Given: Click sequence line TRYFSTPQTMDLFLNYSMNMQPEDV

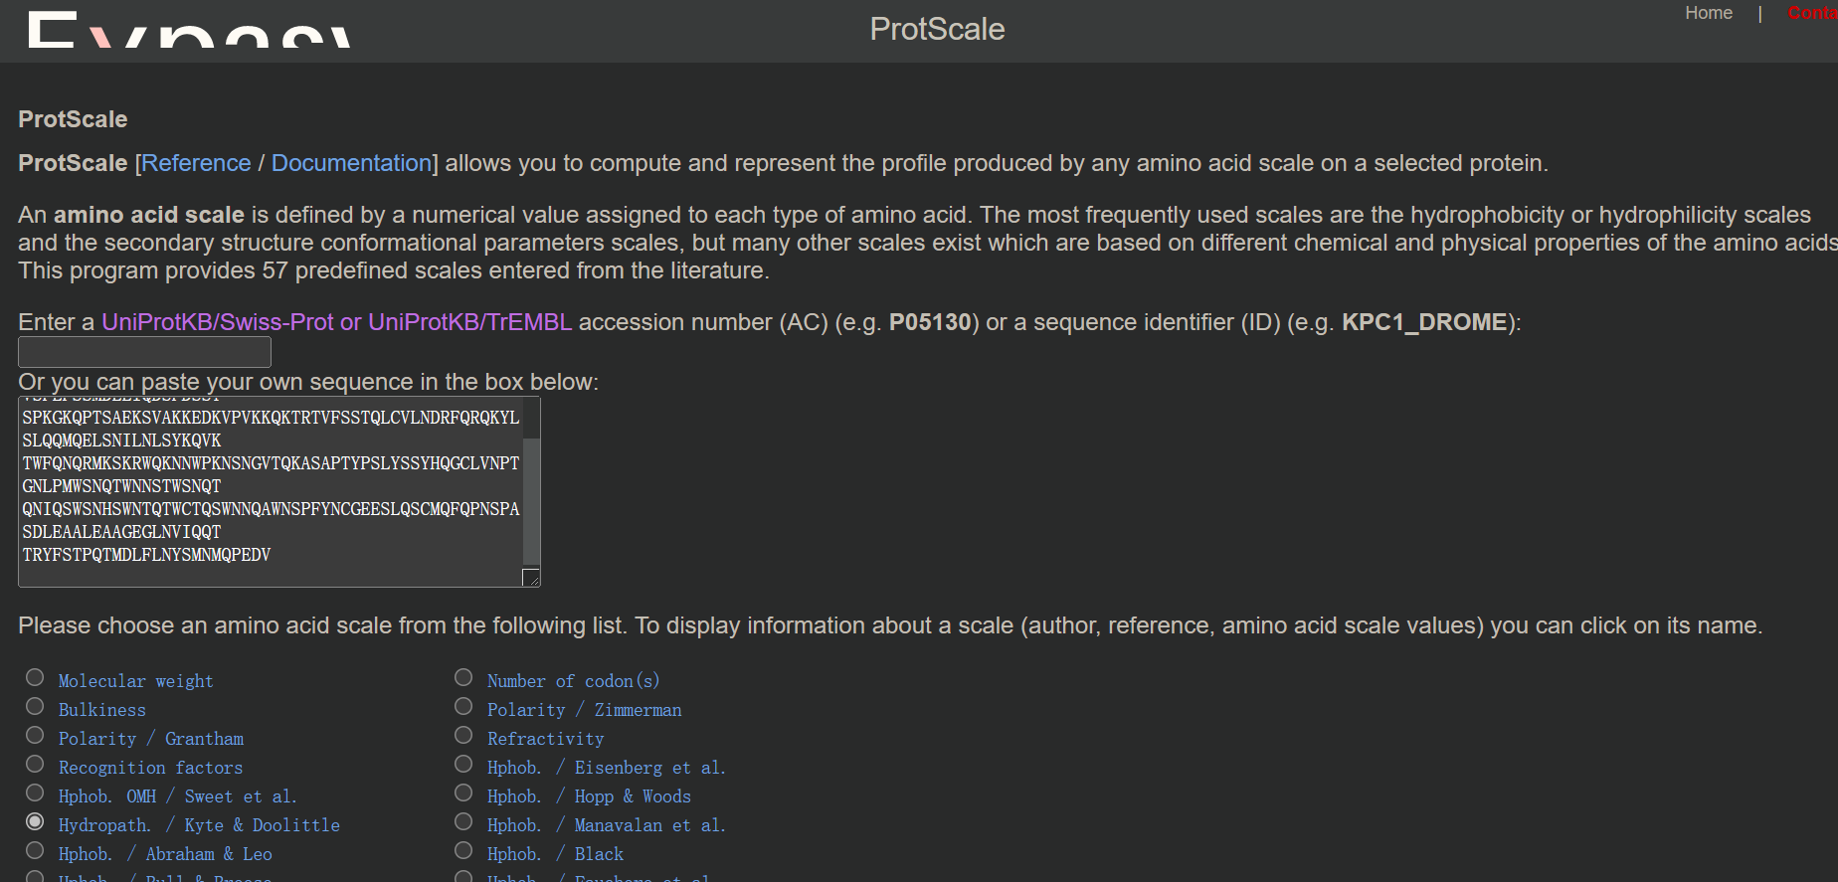Looking at the screenshot, I should 146,555.
